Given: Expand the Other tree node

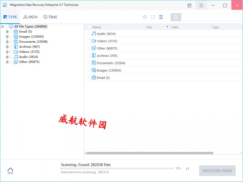Looking at the screenshot, I should [7, 62].
